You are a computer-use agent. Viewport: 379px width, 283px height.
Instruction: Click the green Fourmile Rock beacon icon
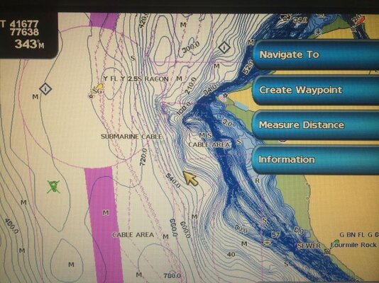[x=336, y=241]
